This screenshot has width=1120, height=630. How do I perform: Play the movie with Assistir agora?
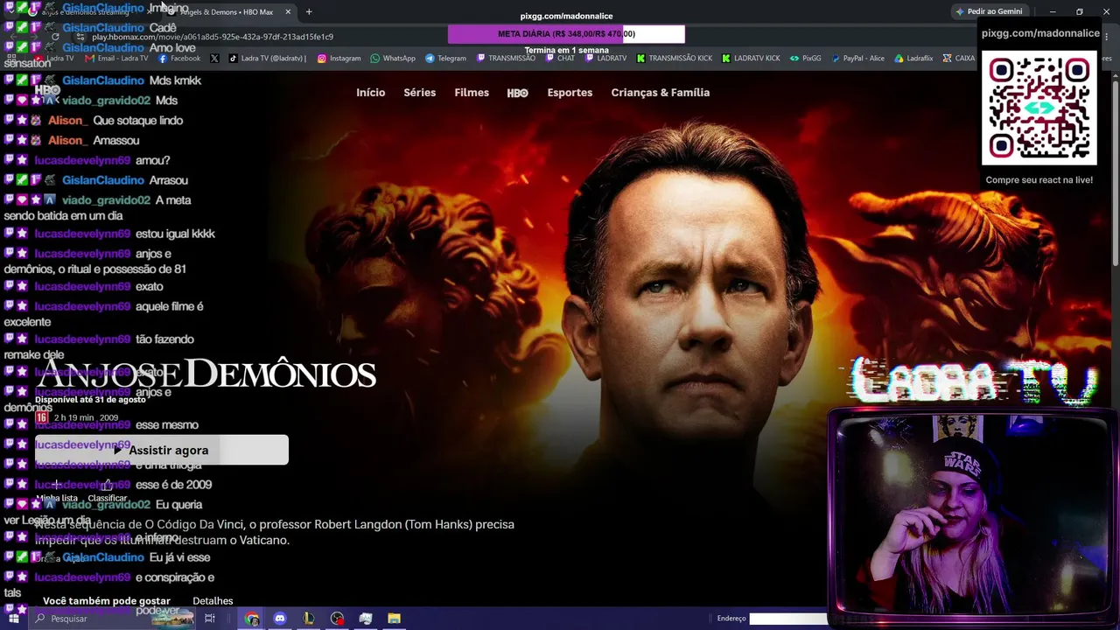point(162,450)
